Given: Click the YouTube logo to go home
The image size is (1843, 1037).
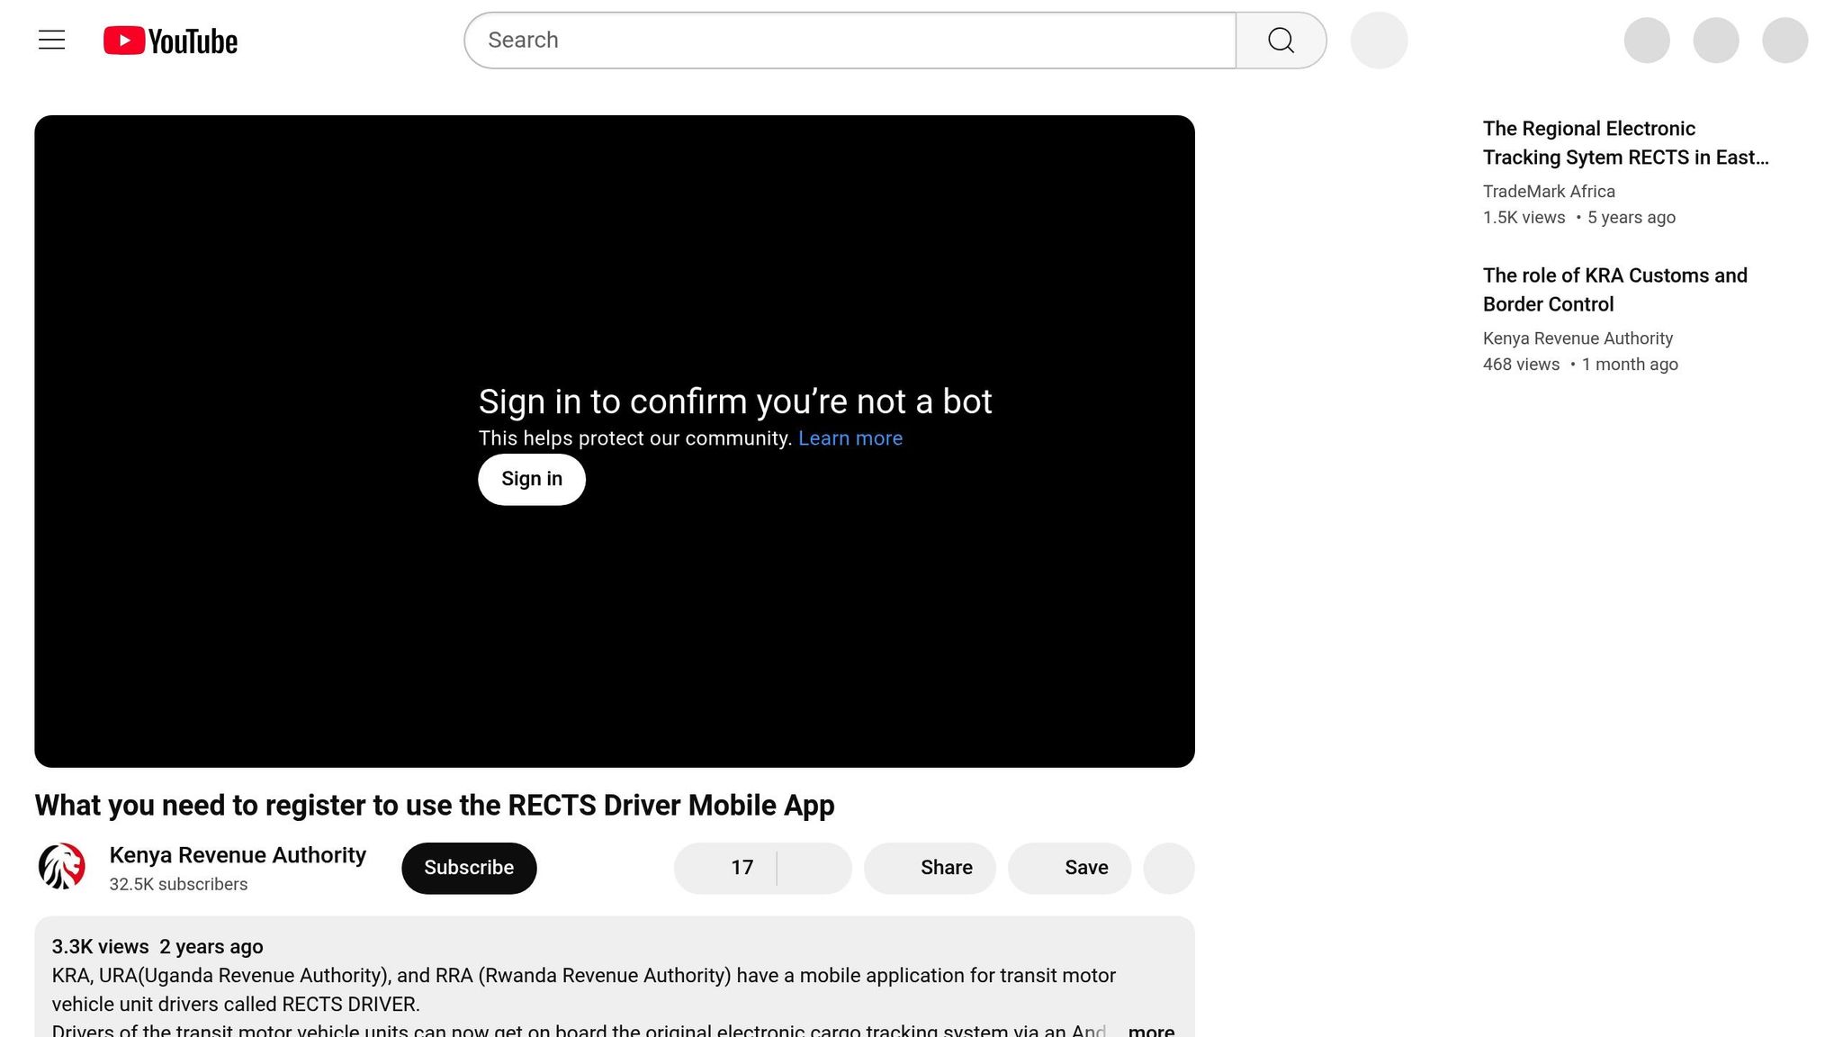Looking at the screenshot, I should (170, 40).
